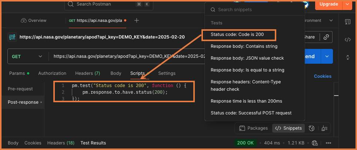Click script line 2 pm.response.to.have.status(200)
The image size is (357, 150).
(x=125, y=92)
